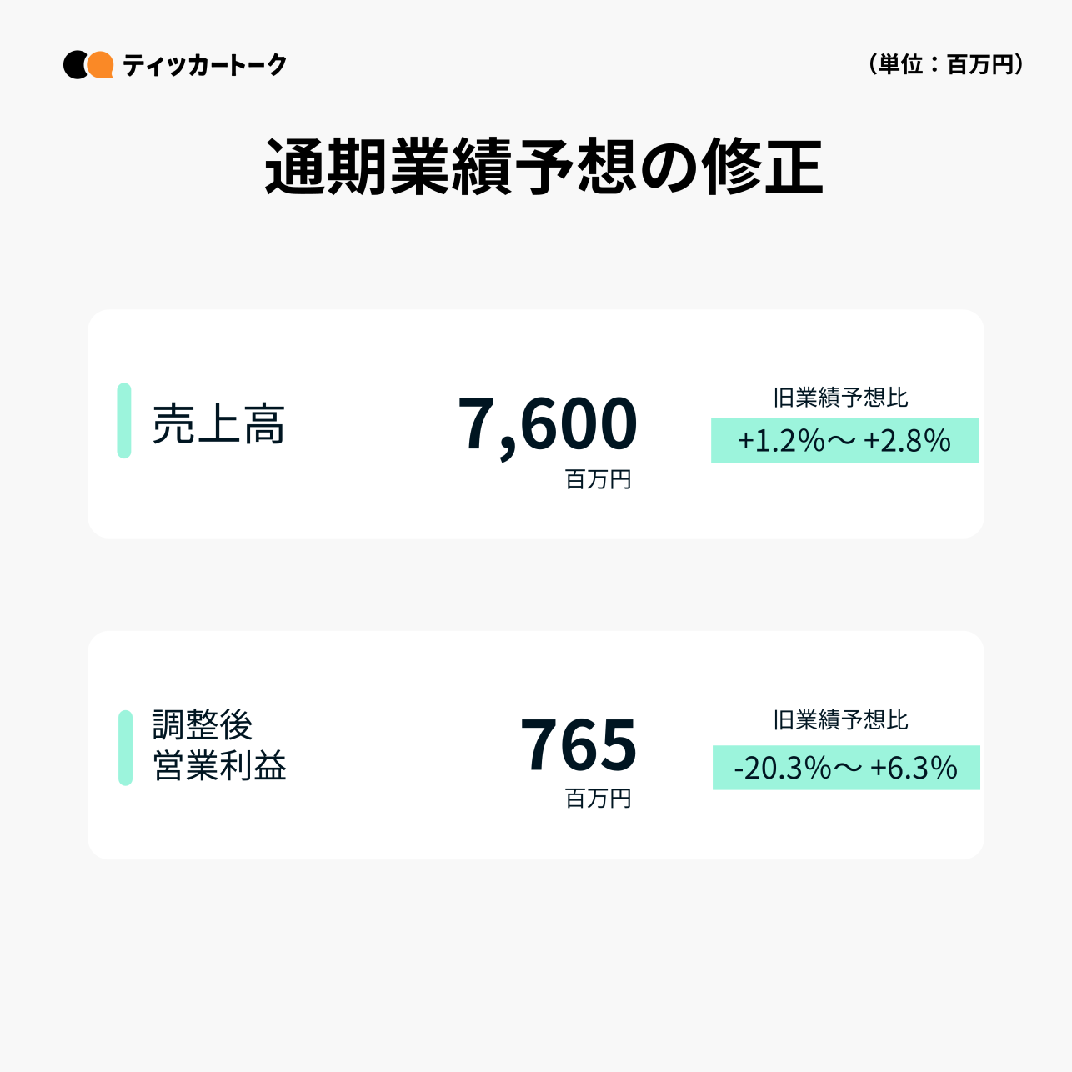The height and width of the screenshot is (1072, 1072).
Task: Click the orange speech bubble logo icon
Action: pos(101,64)
